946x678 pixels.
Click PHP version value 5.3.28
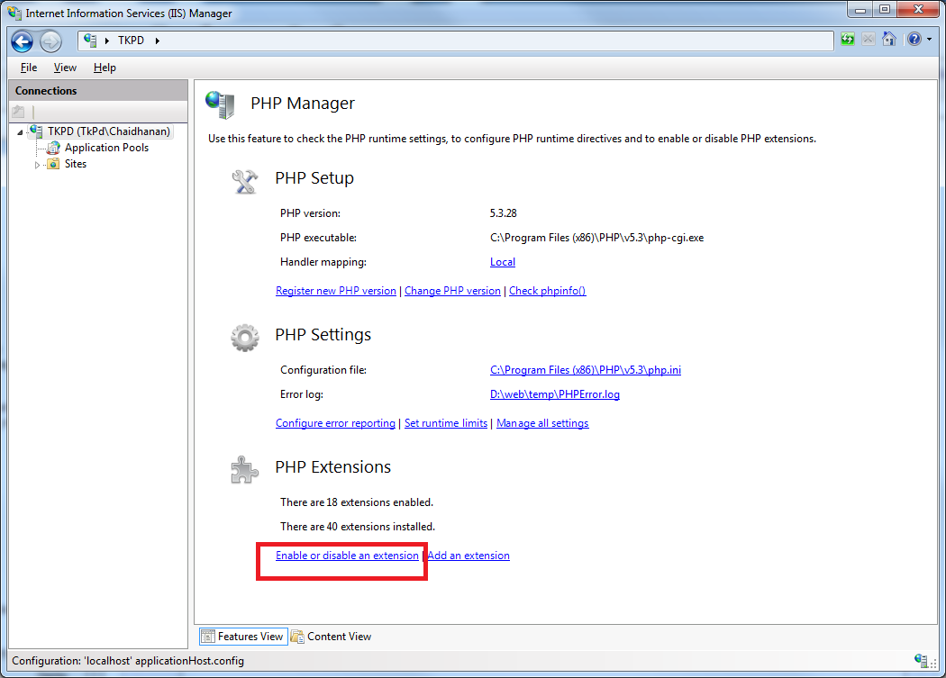503,212
